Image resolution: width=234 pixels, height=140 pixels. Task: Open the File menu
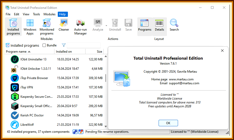[8, 14]
